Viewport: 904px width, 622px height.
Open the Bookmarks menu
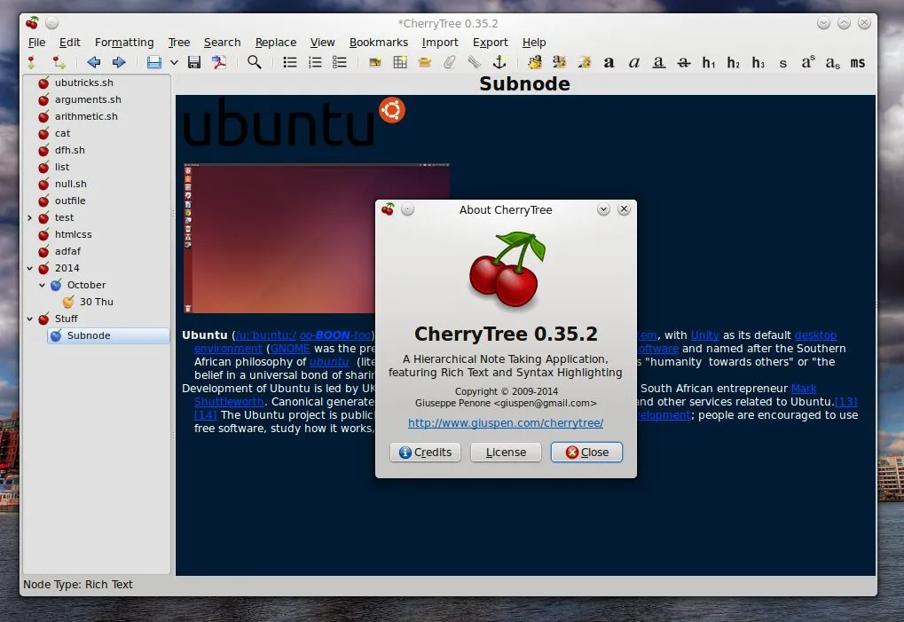(x=379, y=42)
